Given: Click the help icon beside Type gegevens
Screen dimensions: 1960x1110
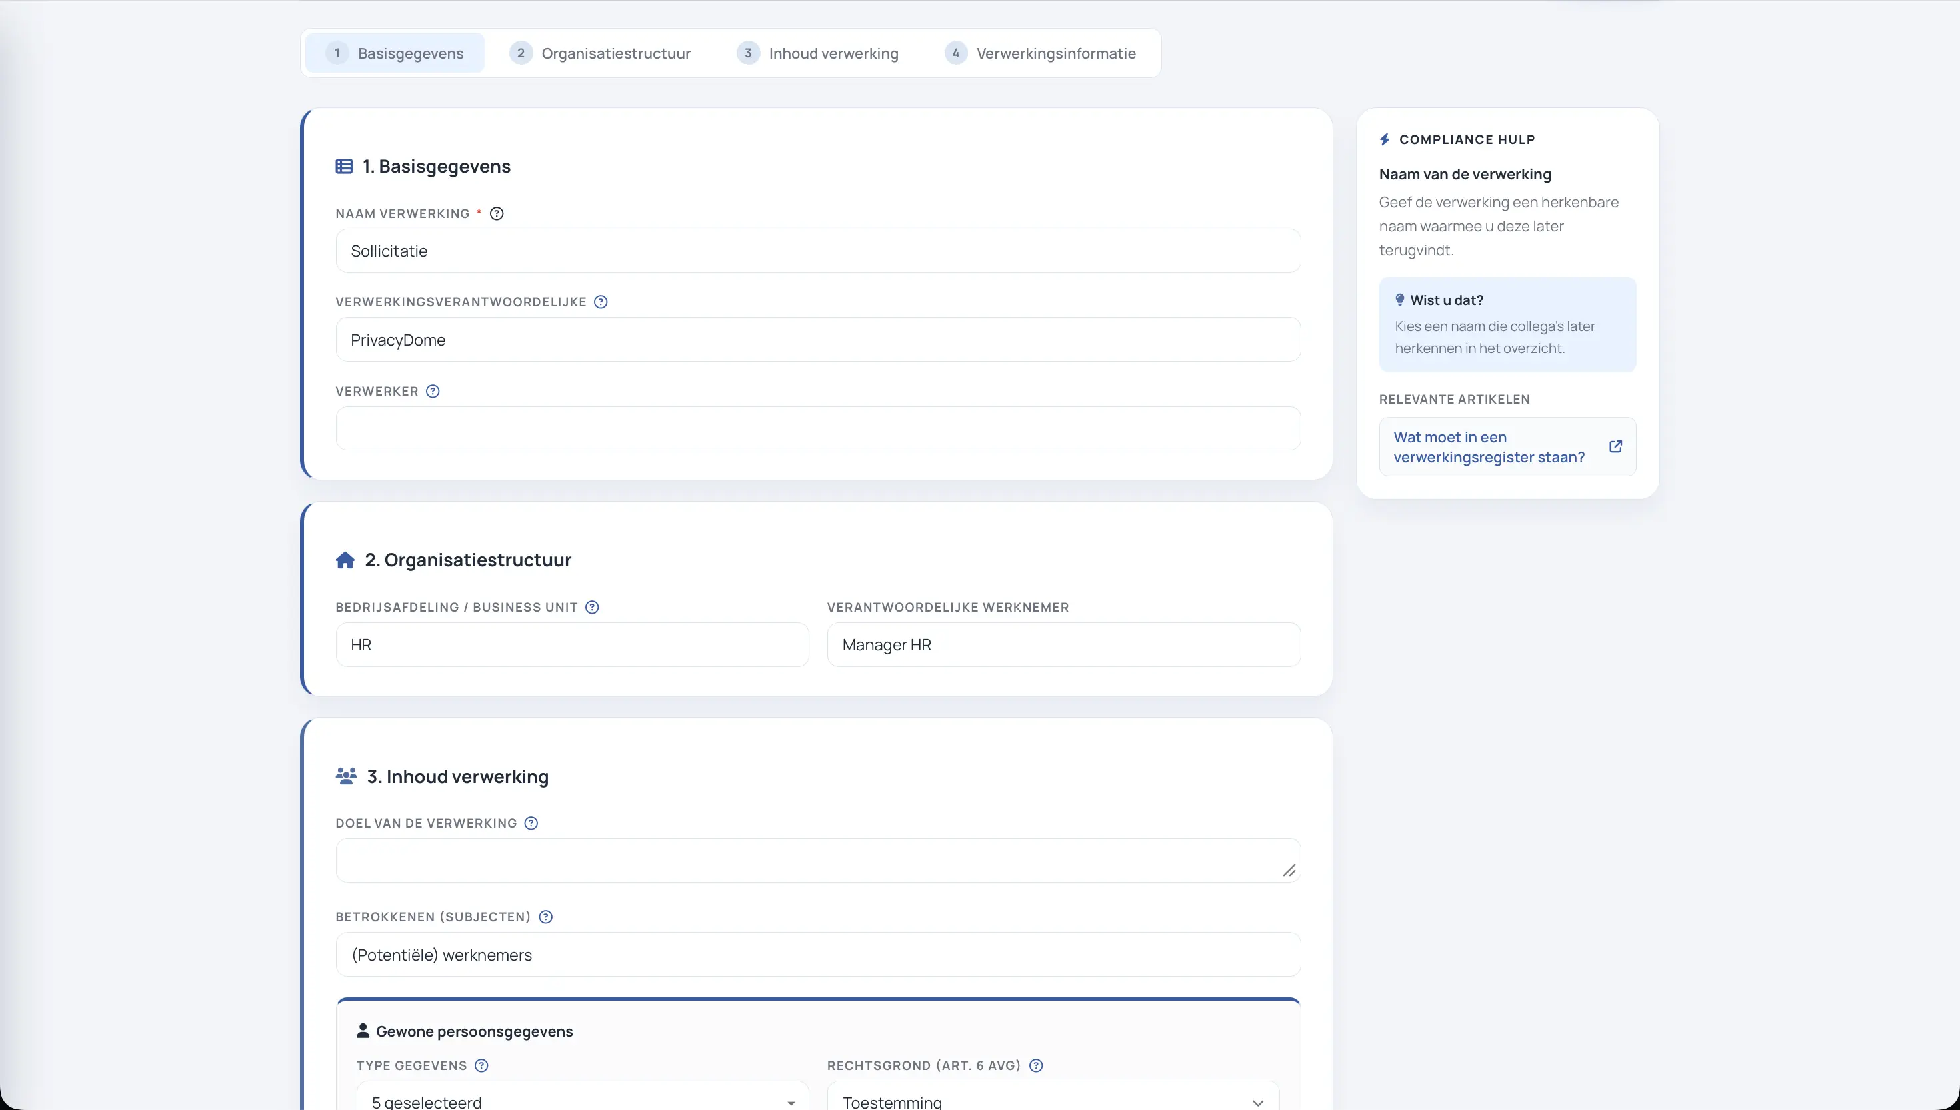Looking at the screenshot, I should point(481,1065).
